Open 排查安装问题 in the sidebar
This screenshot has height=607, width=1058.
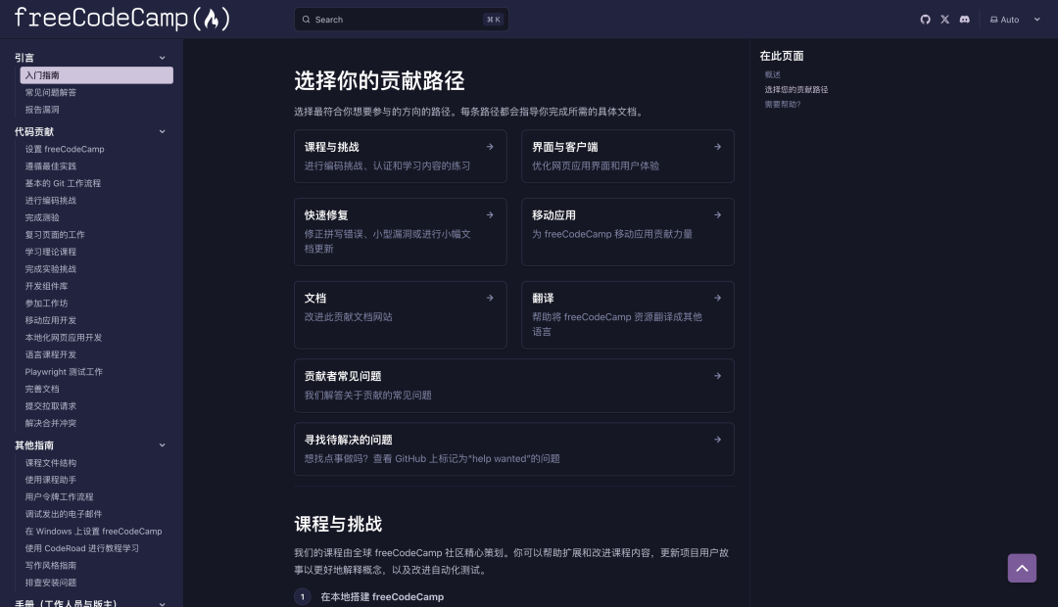(51, 583)
